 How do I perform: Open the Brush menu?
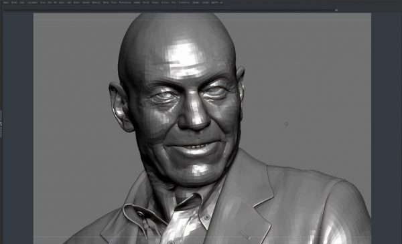pos(14,3)
